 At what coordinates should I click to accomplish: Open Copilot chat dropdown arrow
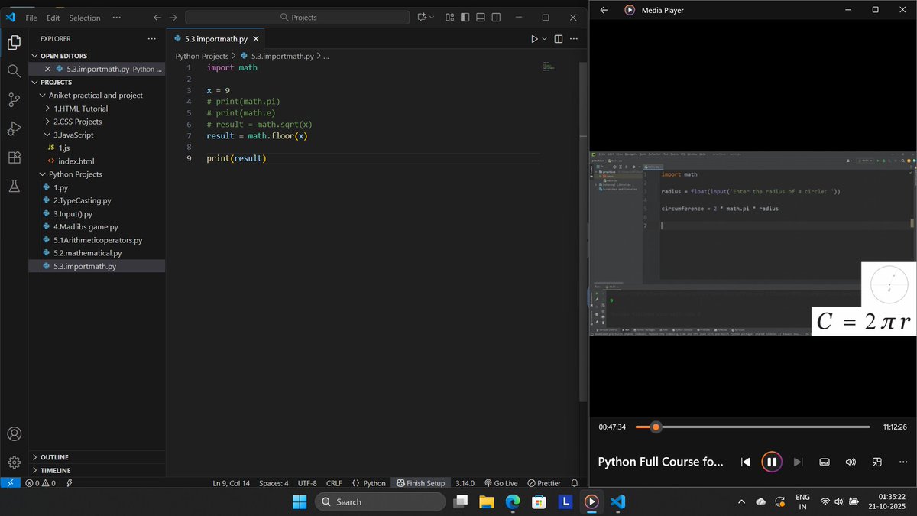click(x=432, y=17)
